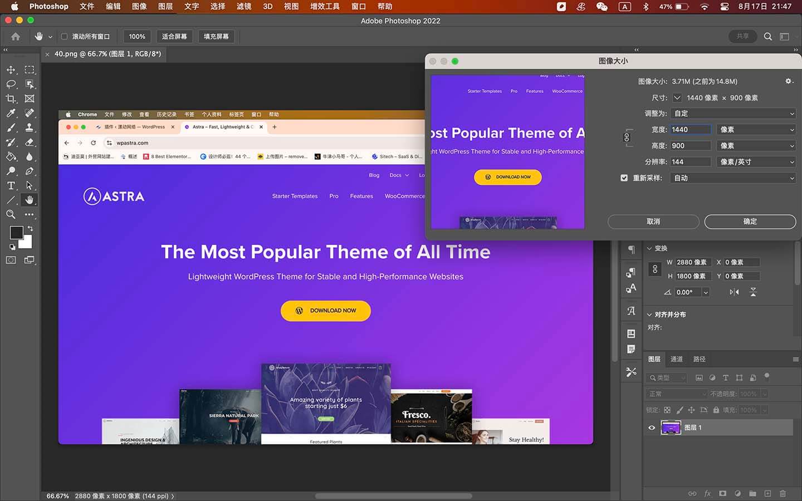Toggle lock transparent pixels icon
This screenshot has height=501, width=802.
click(x=667, y=410)
